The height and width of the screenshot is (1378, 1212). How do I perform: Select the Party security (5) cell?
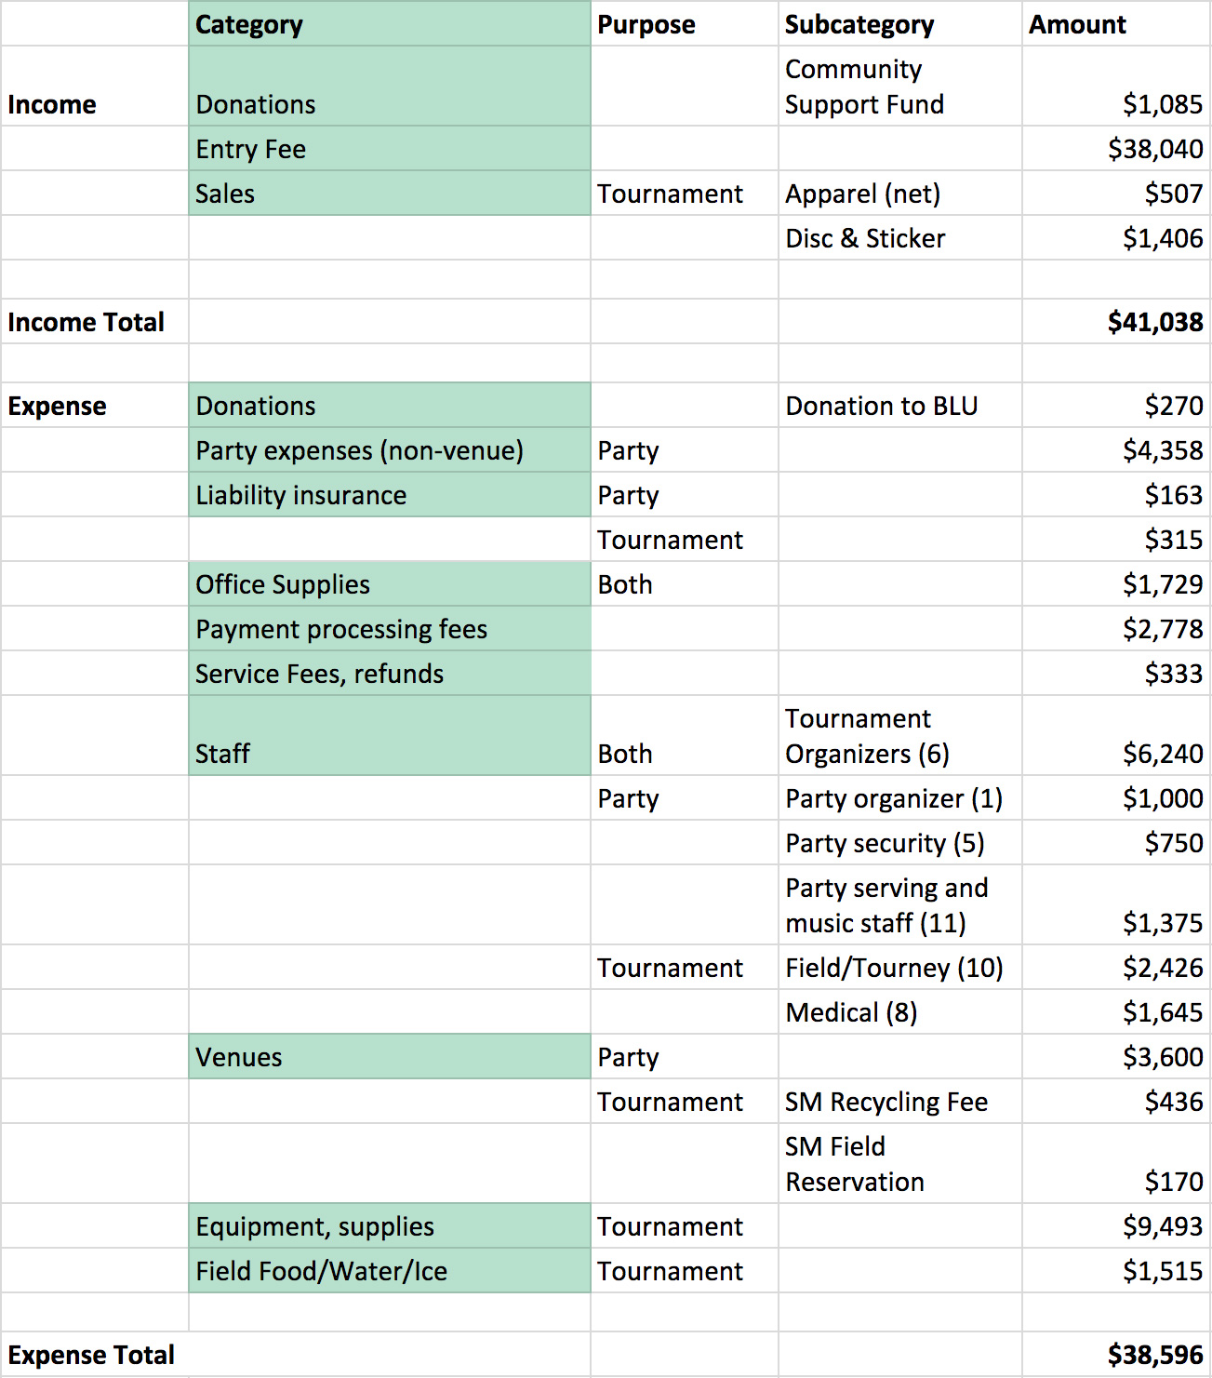[899, 843]
